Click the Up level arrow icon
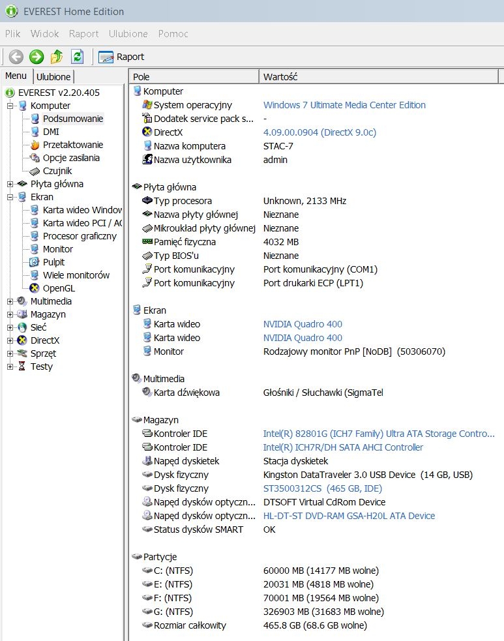The image size is (504, 641). (x=57, y=57)
